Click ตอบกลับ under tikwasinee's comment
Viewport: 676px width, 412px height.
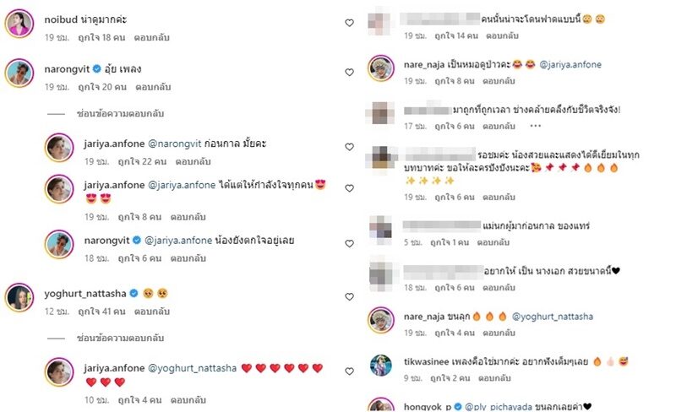coord(494,378)
